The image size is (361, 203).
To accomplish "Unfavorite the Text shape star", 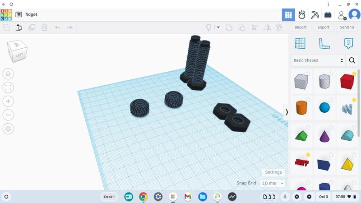I will [308, 155].
